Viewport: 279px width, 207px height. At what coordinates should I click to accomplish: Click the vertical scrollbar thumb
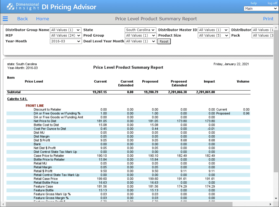click(276, 102)
